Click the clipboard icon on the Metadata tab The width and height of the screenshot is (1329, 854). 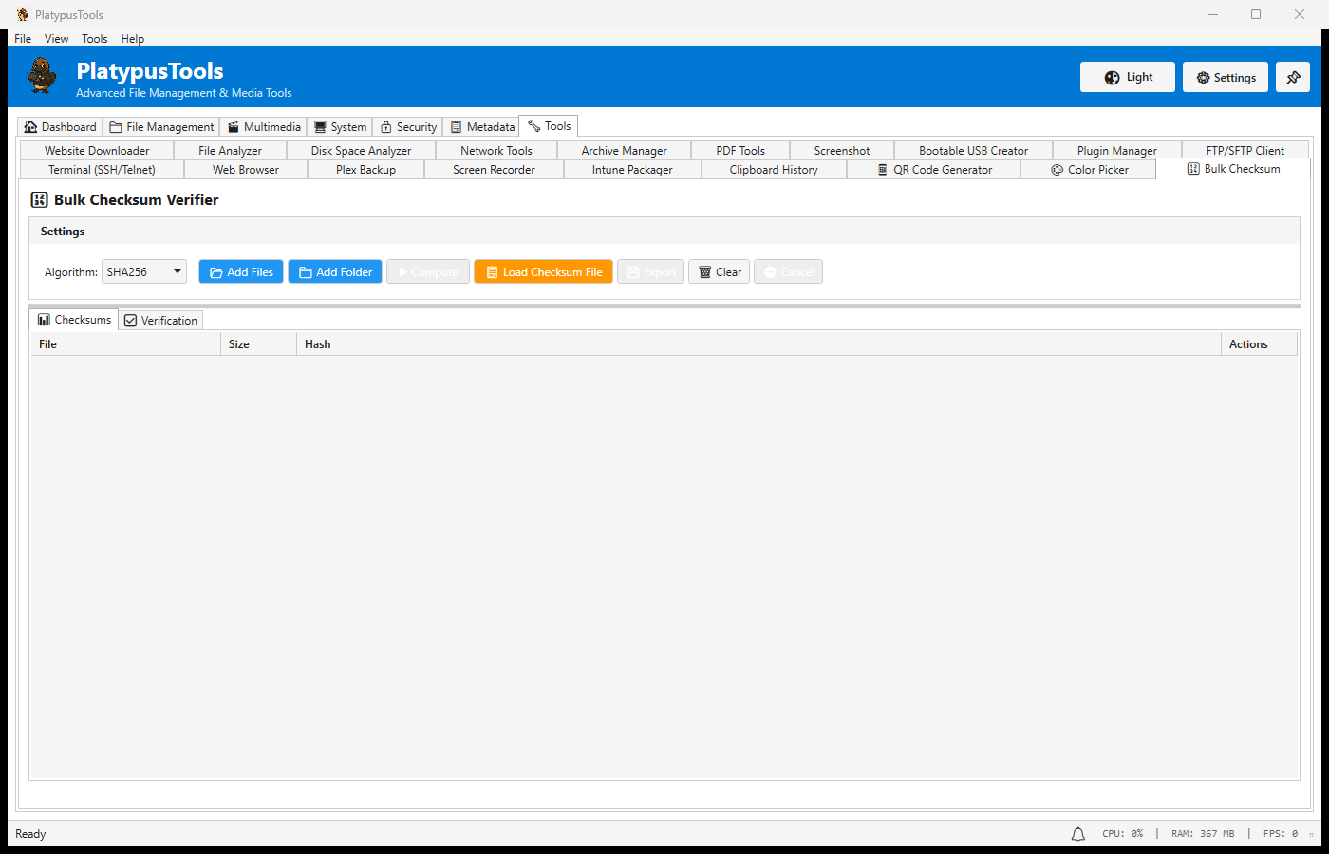click(457, 125)
